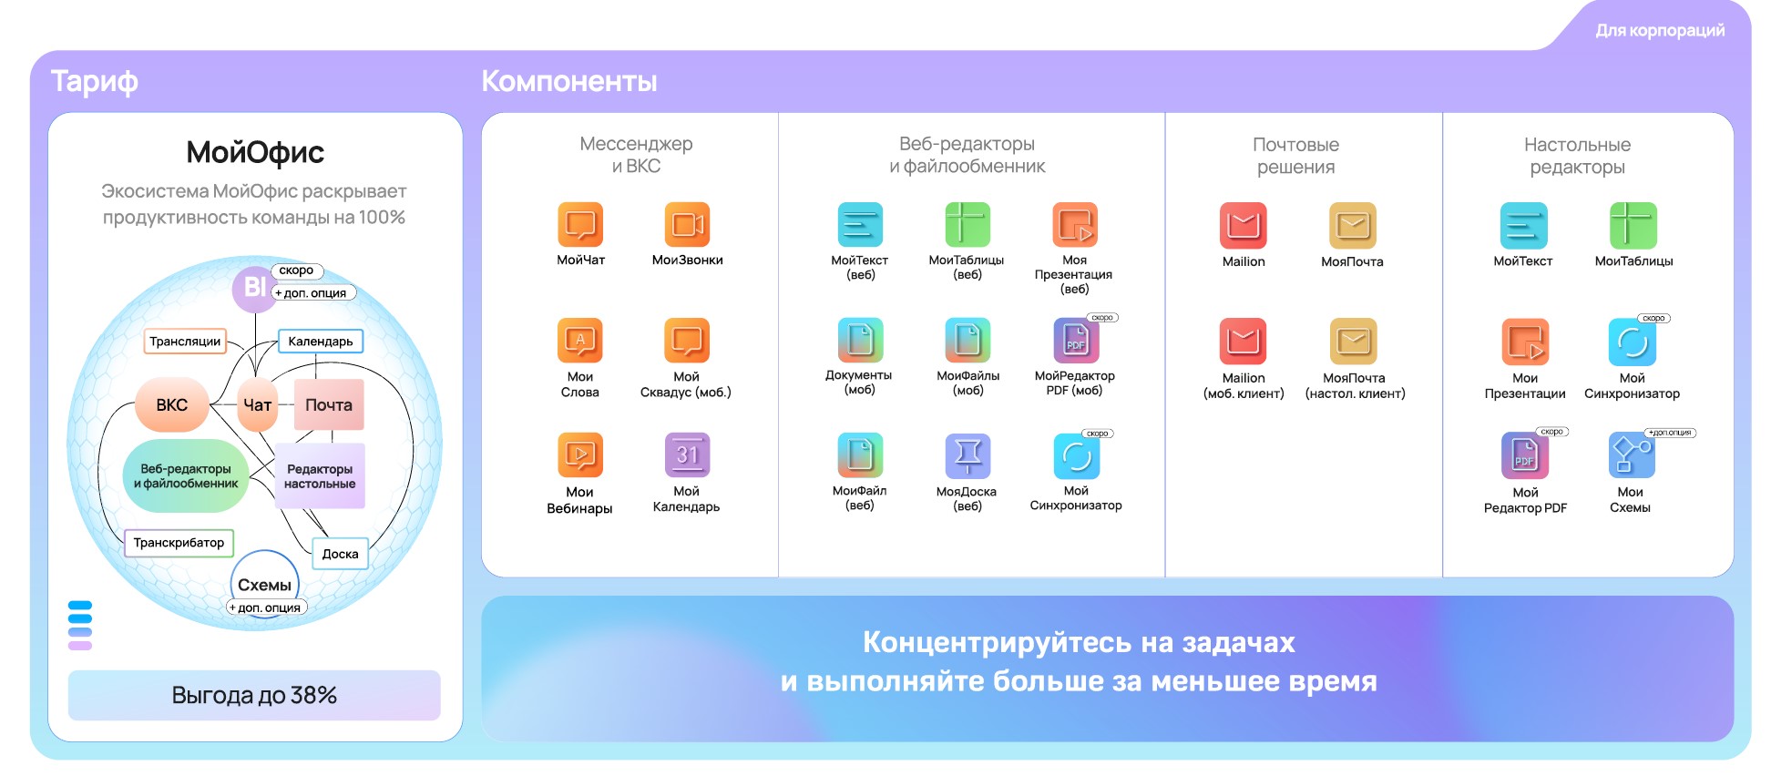Select the Календарь box in the diagram
1771x776 pixels.
(321, 342)
